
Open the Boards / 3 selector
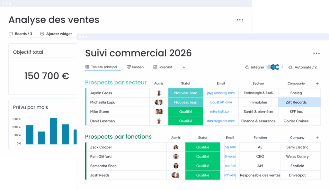(x=21, y=34)
